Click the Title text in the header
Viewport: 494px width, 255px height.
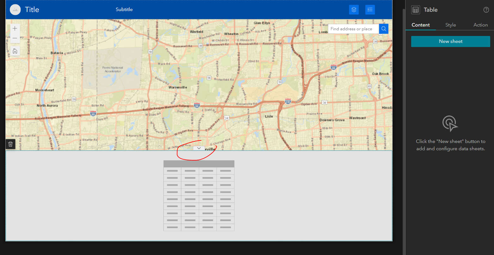coord(32,9)
